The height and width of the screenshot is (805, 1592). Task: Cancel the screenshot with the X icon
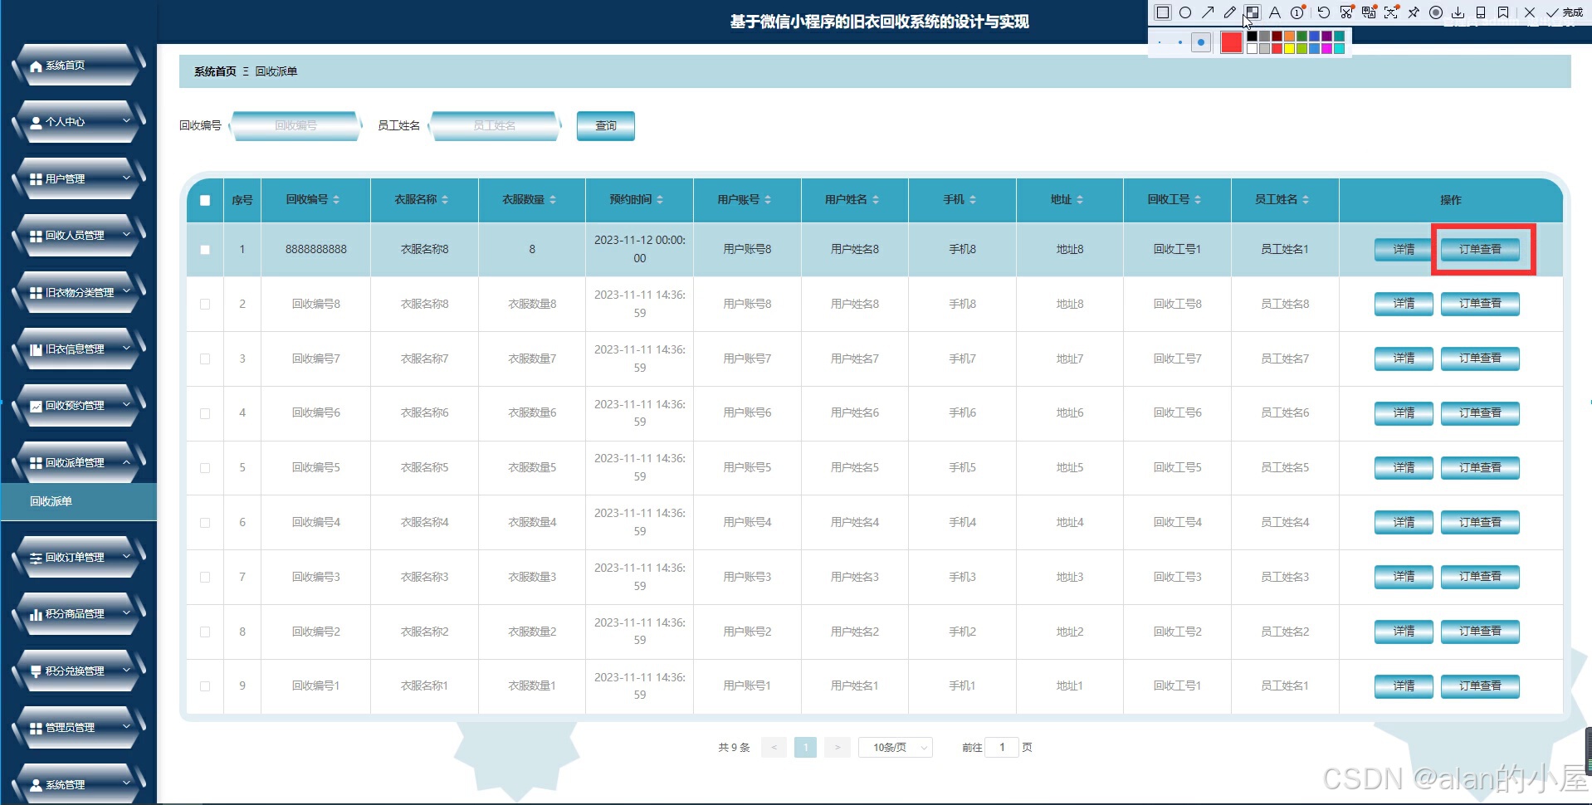coord(1530,12)
